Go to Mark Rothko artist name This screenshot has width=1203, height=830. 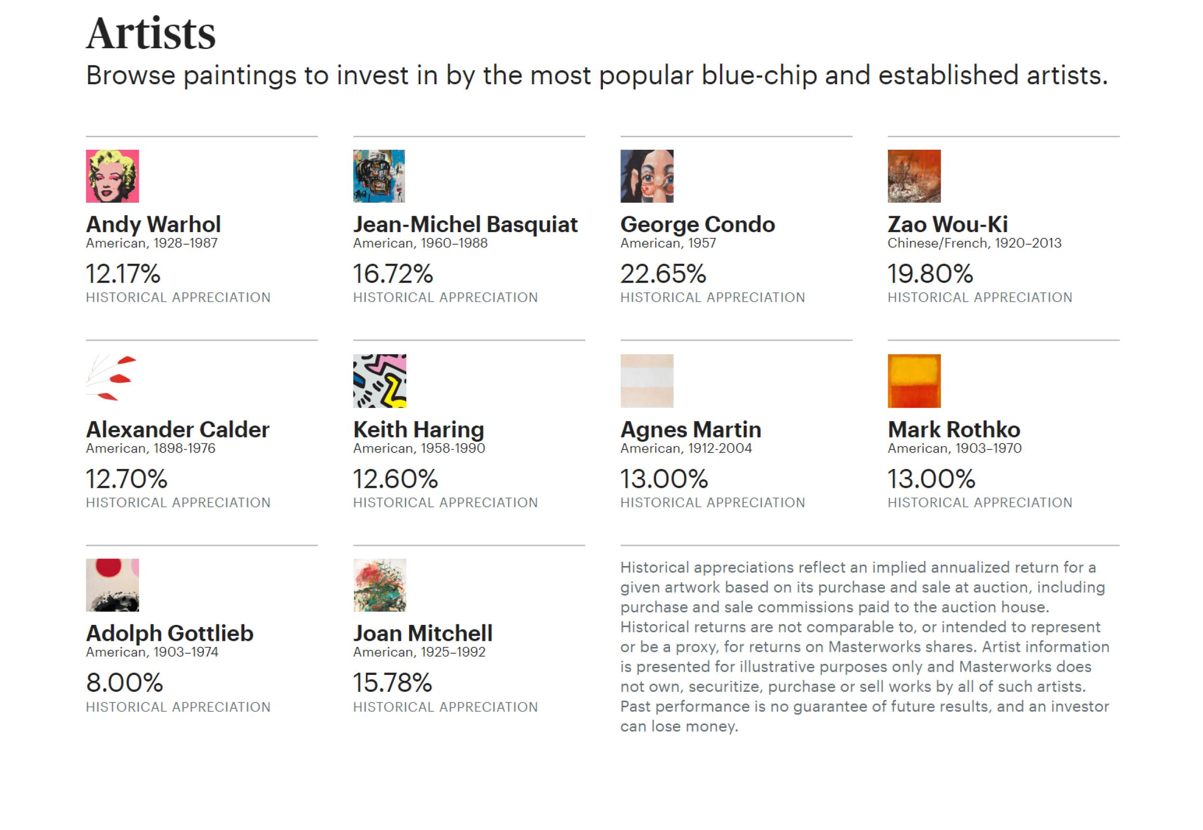click(x=954, y=429)
